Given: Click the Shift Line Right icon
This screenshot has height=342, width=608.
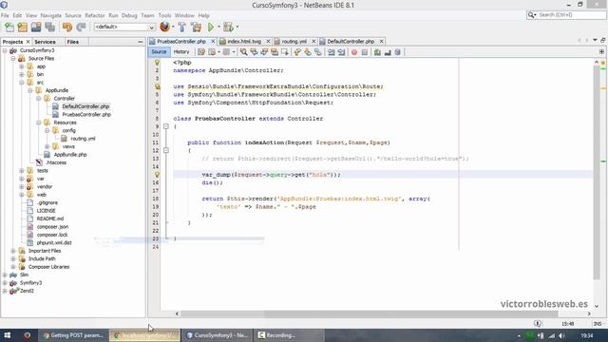Looking at the screenshot, I should pos(341,52).
